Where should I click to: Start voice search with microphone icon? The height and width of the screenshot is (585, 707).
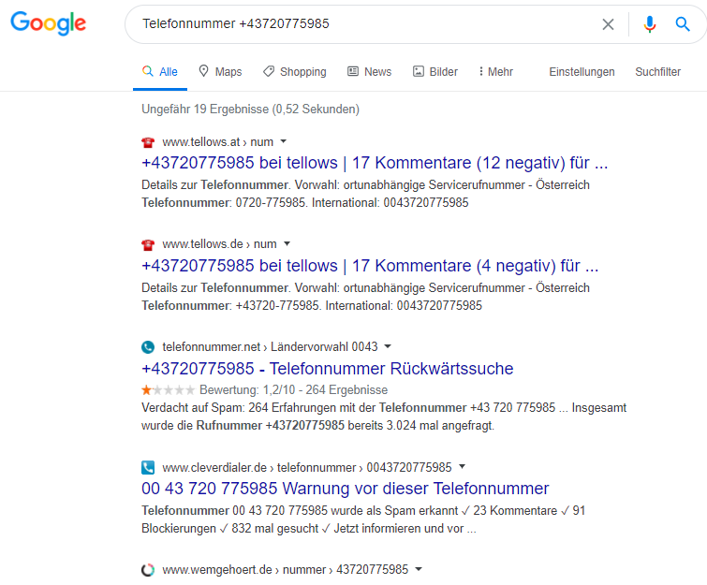(649, 24)
